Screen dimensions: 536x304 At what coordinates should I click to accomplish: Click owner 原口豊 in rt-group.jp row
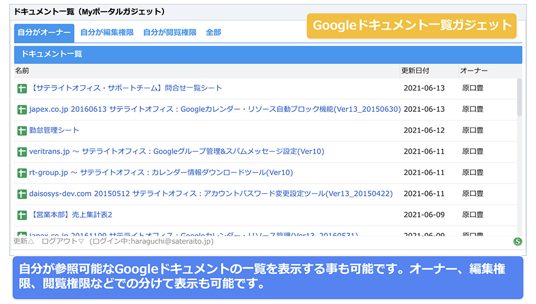[x=473, y=173]
